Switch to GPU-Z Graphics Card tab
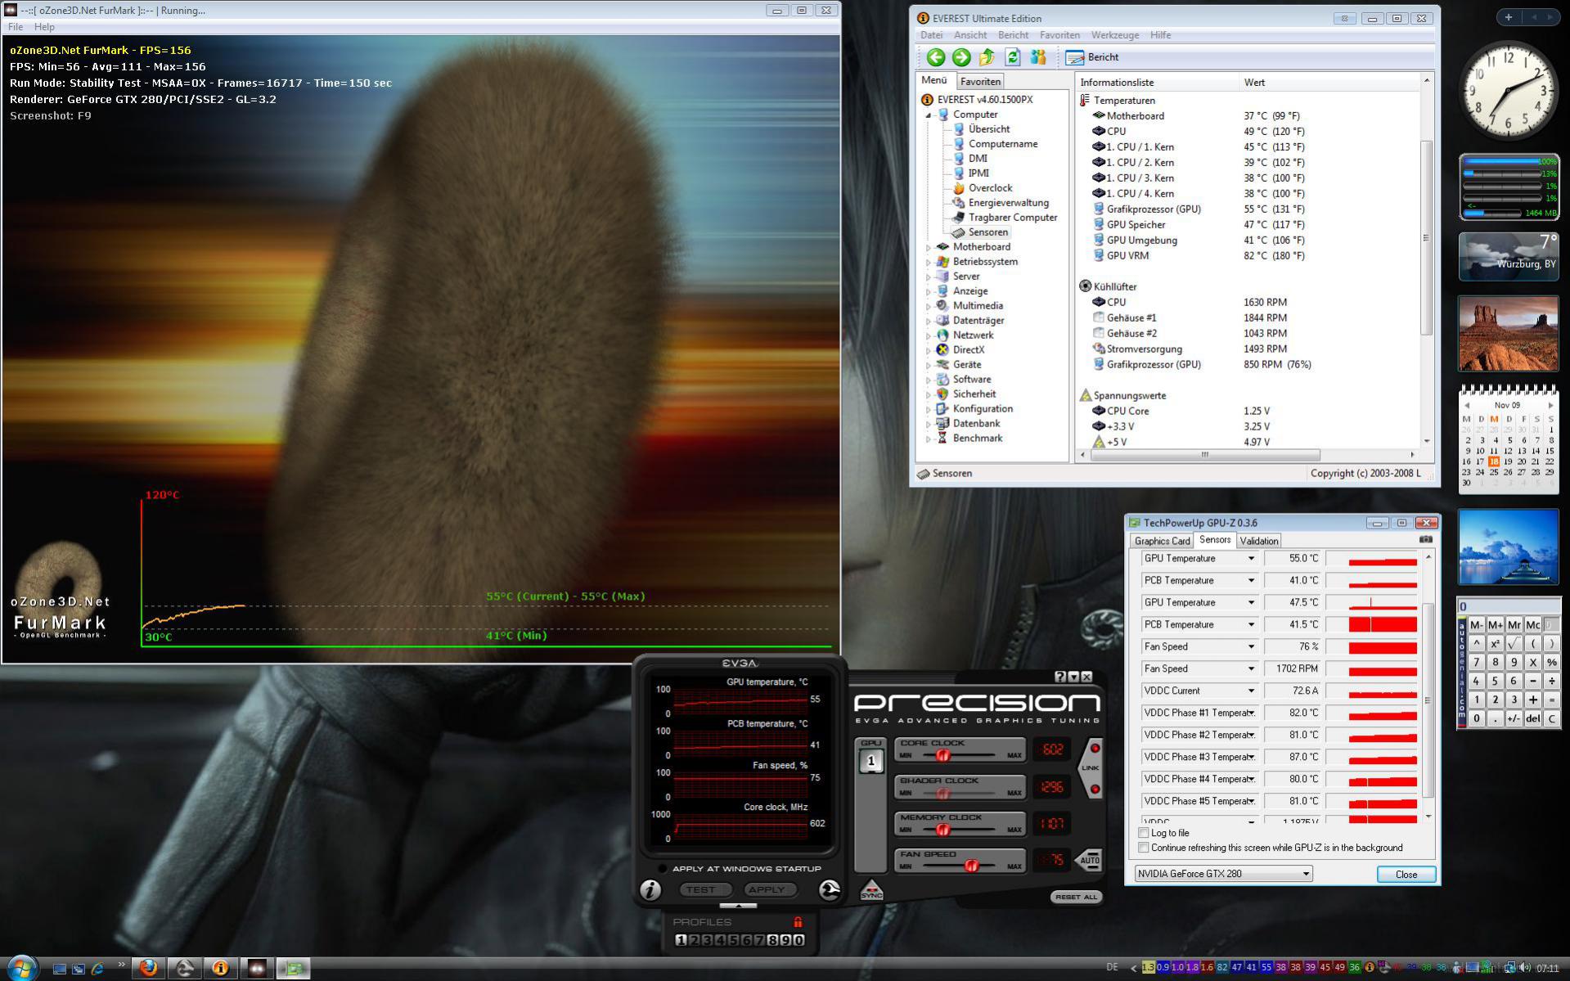Viewport: 1570px width, 981px height. [1162, 541]
